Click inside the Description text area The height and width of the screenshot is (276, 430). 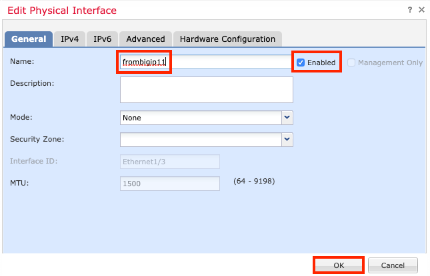point(206,90)
